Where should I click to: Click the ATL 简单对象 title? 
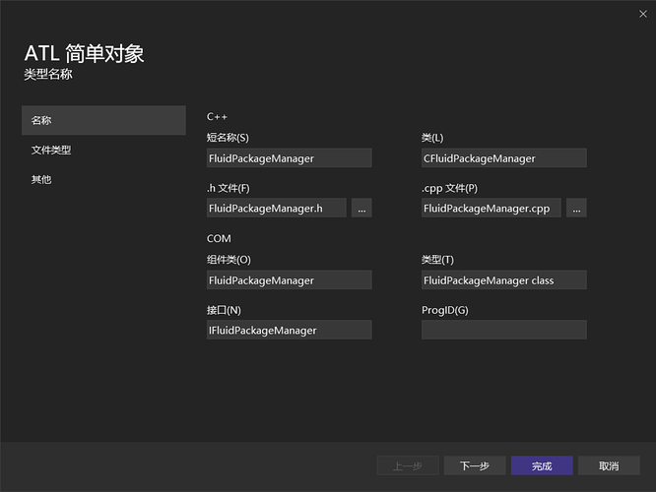pyautogui.click(x=84, y=53)
